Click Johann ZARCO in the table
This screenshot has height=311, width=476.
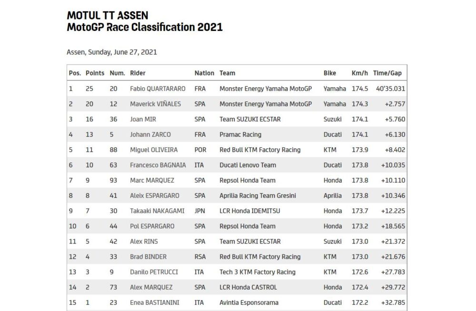[150, 134]
